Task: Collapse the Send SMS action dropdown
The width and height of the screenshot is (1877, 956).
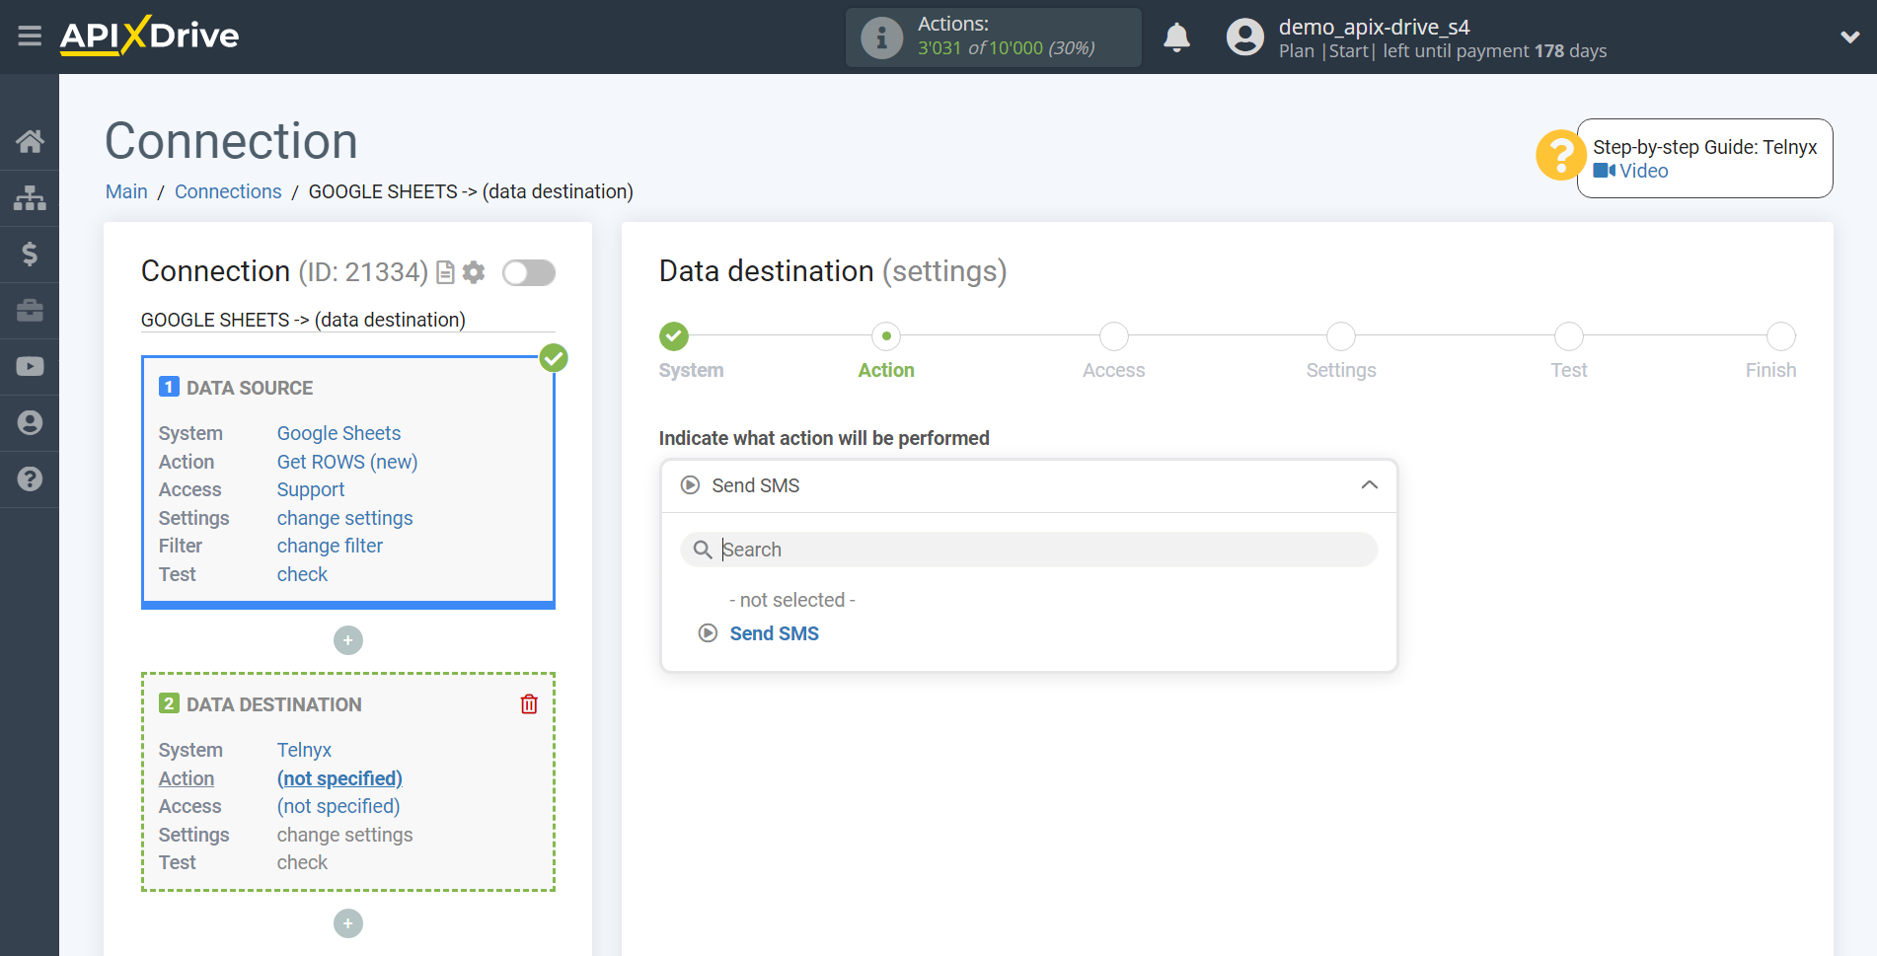Action: [1028, 485]
